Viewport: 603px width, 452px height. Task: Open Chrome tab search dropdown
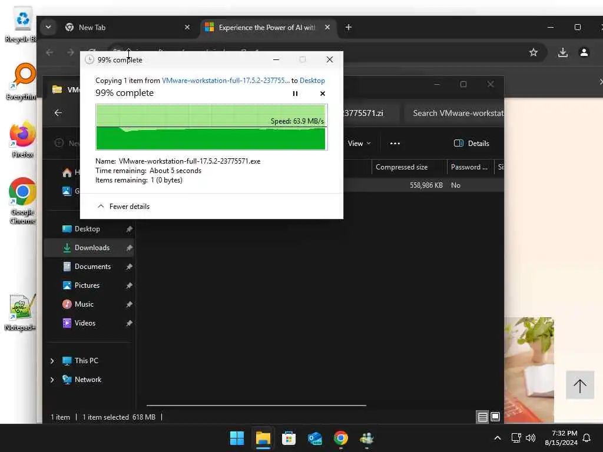pyautogui.click(x=48, y=27)
